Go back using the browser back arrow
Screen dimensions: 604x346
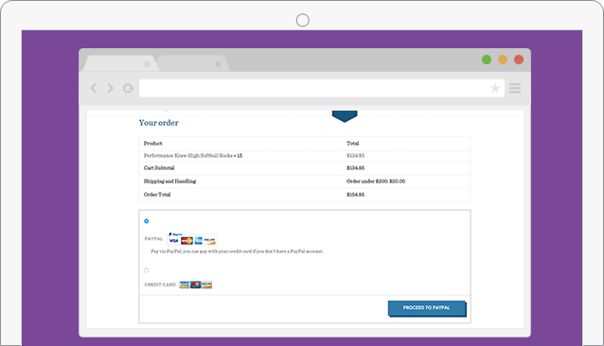click(x=93, y=89)
